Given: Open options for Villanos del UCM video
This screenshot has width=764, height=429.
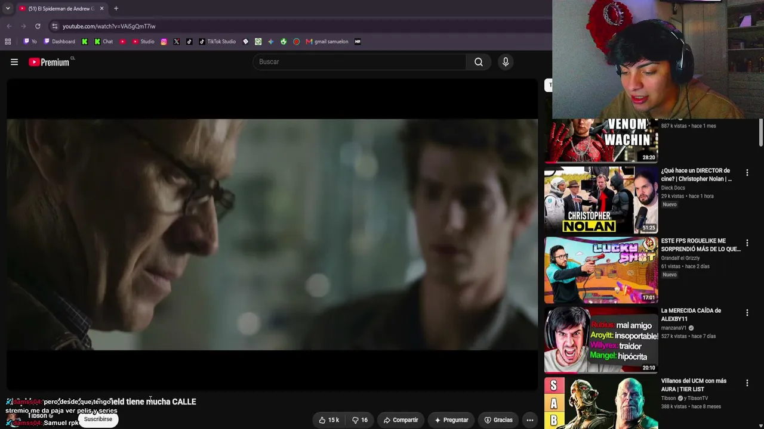Looking at the screenshot, I should tap(747, 383).
